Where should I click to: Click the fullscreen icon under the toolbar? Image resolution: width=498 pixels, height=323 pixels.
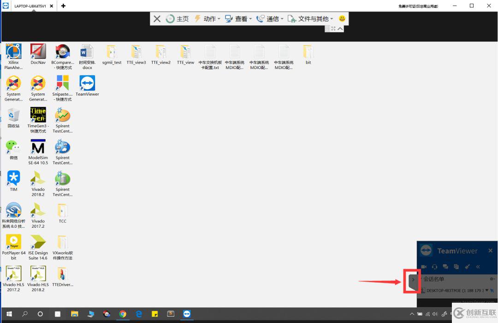coord(333,29)
